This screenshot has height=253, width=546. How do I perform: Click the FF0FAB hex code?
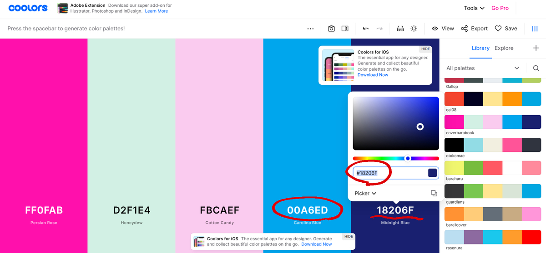pyautogui.click(x=44, y=210)
